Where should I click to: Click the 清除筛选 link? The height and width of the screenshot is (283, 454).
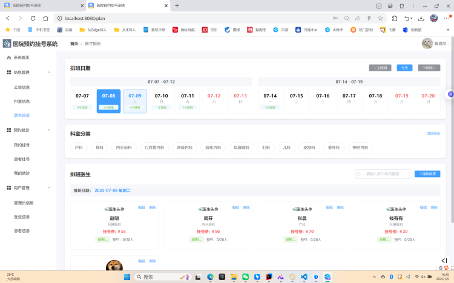coord(433,133)
